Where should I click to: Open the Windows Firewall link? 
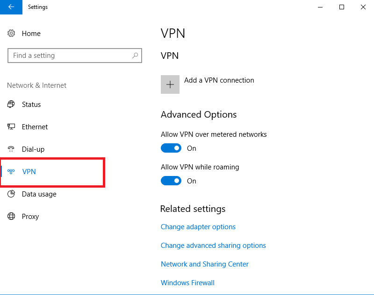pyautogui.click(x=187, y=282)
